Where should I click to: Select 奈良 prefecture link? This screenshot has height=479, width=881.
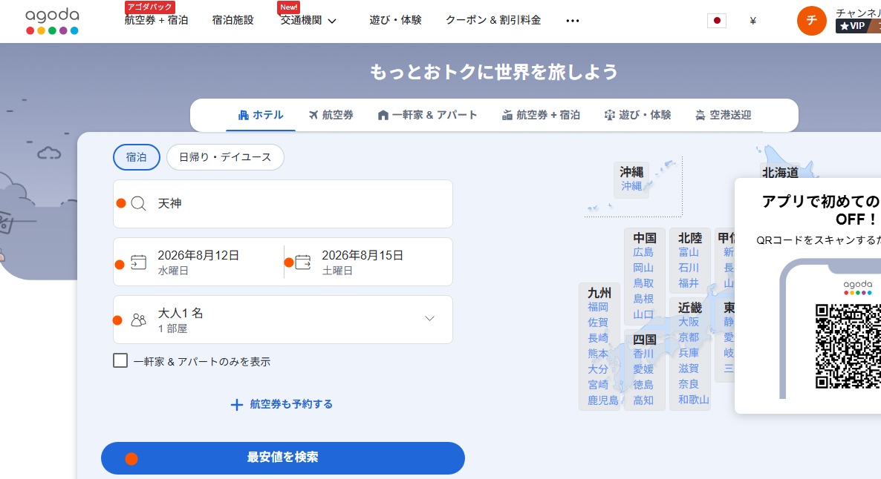(x=689, y=384)
